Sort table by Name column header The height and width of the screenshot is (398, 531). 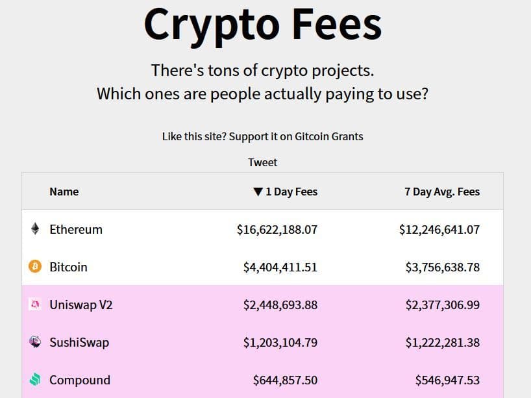tap(64, 192)
